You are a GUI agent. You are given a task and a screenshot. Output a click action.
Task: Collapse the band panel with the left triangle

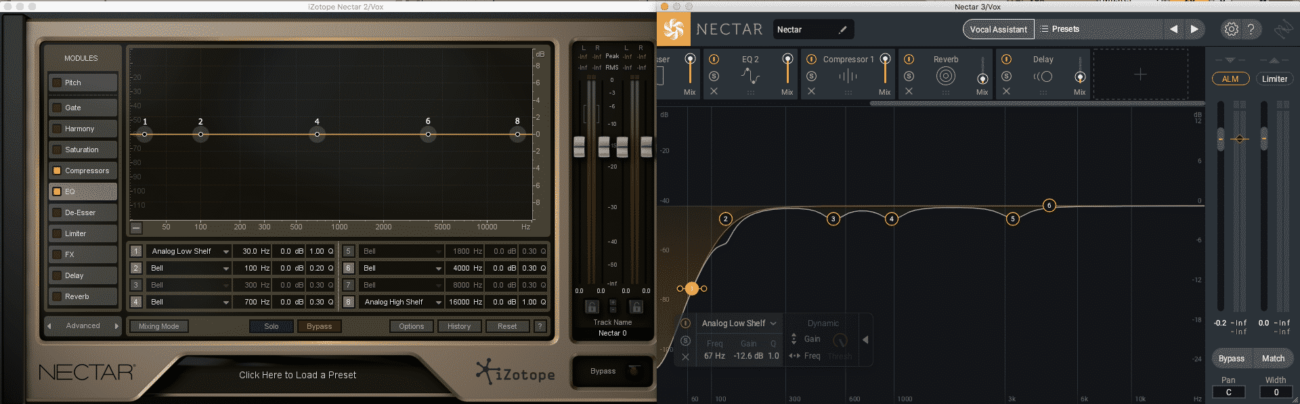[x=865, y=339]
